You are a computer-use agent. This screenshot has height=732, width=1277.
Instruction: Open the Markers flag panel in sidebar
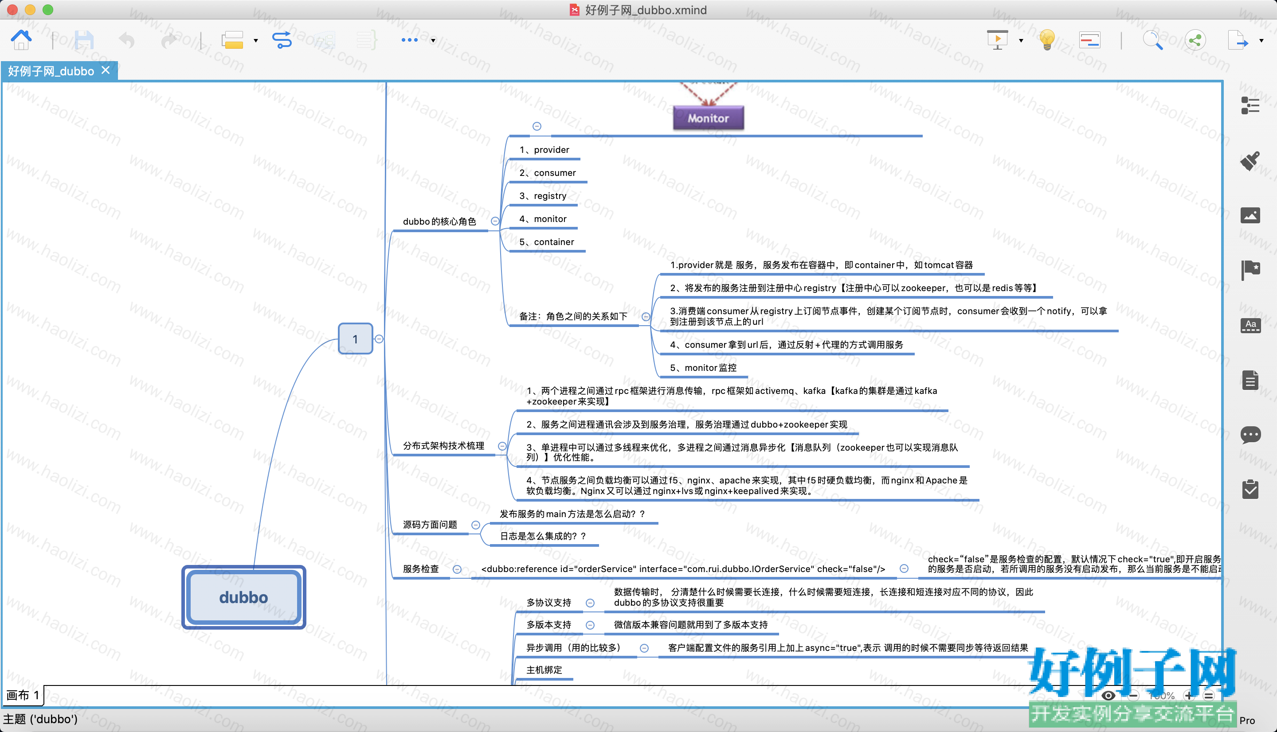[1250, 270]
